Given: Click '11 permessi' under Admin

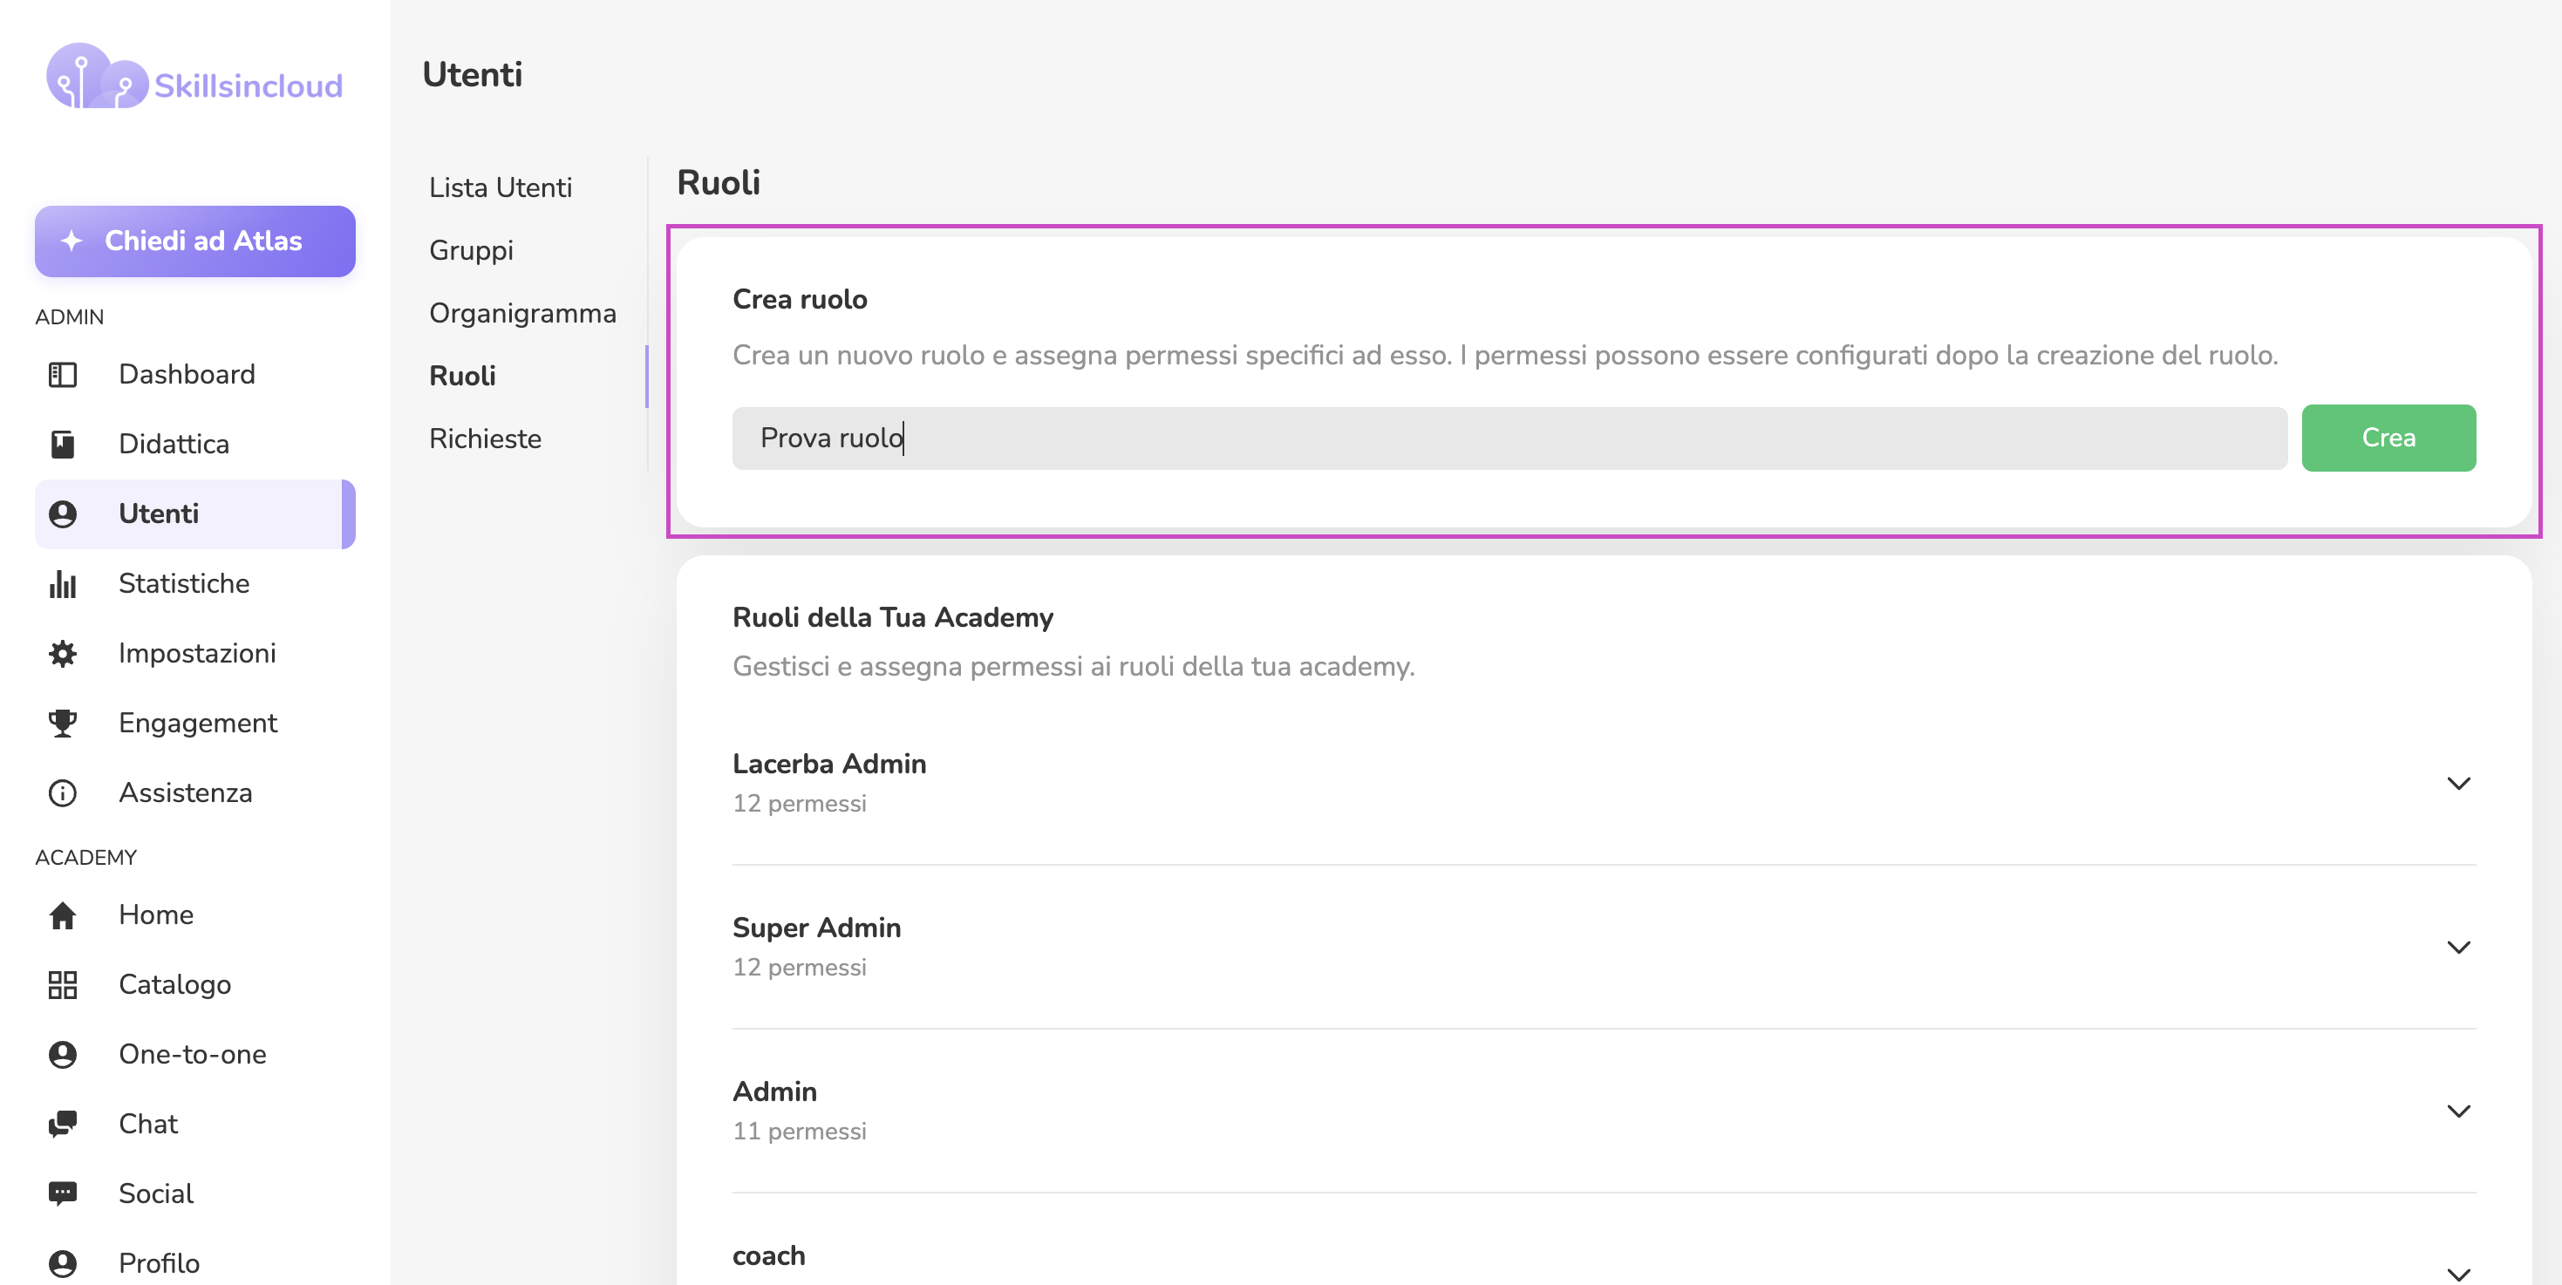Looking at the screenshot, I should click(799, 1131).
